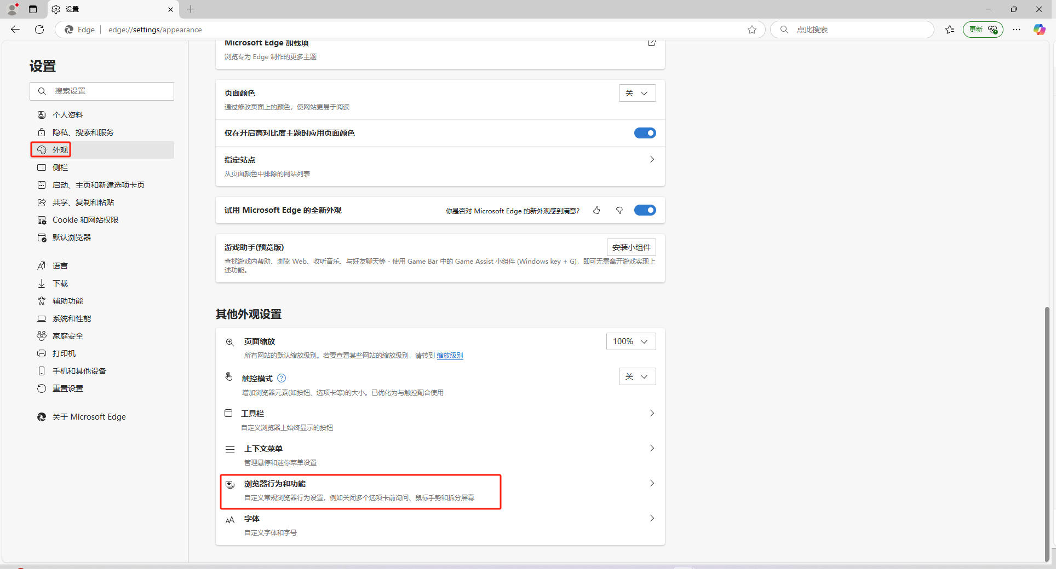Open the three-dot settings and more menu
This screenshot has height=569, width=1056.
[1017, 30]
